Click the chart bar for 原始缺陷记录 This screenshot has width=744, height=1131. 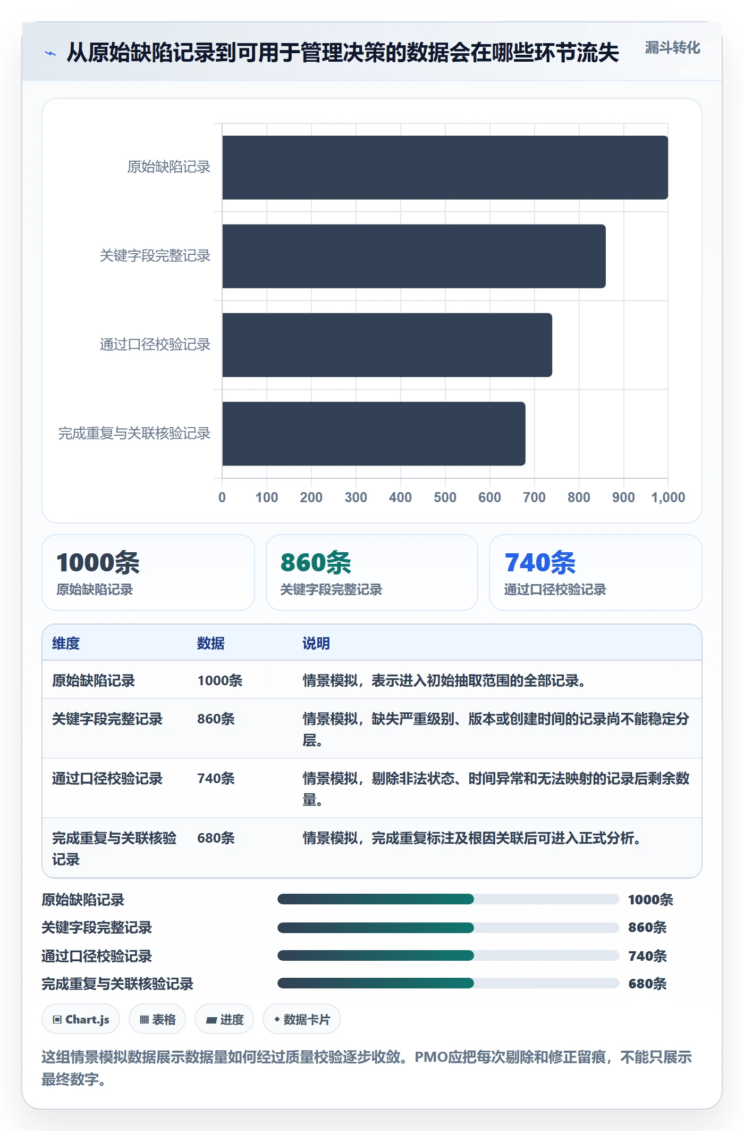[x=445, y=168]
